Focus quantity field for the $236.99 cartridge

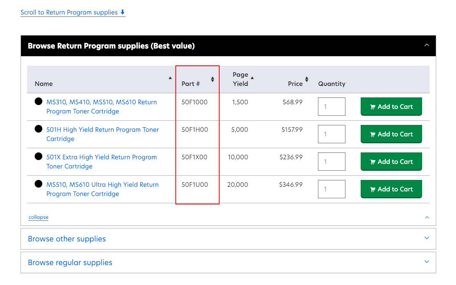332,162
